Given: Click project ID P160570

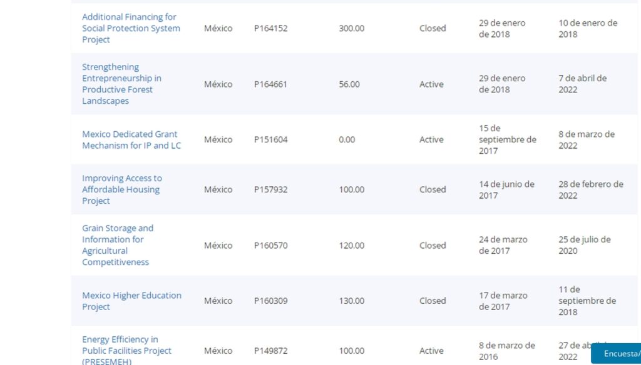Looking at the screenshot, I should (x=270, y=245).
